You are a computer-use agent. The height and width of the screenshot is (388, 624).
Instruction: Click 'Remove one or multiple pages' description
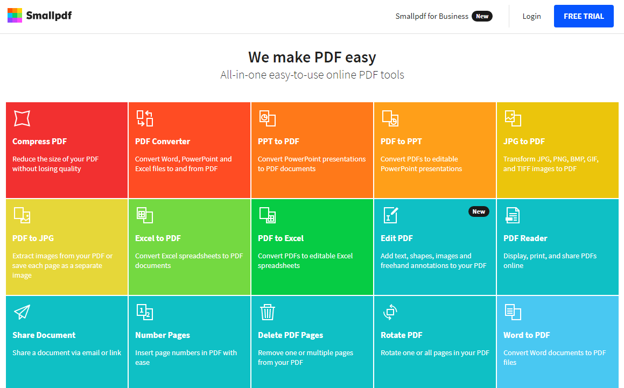coord(306,357)
